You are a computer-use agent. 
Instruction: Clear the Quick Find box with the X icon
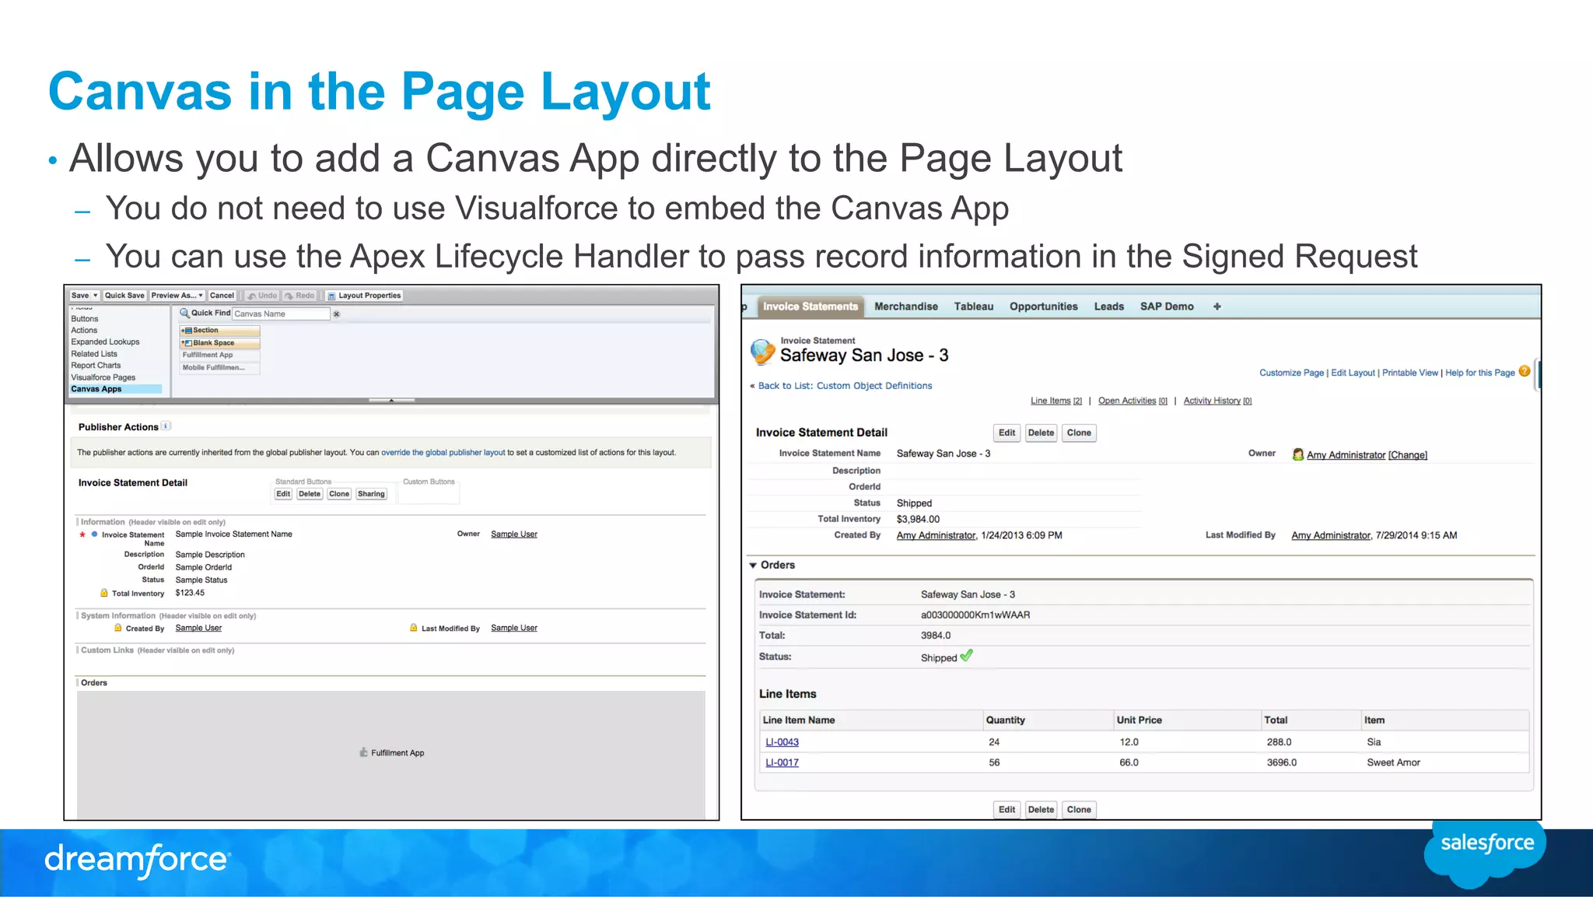337,314
